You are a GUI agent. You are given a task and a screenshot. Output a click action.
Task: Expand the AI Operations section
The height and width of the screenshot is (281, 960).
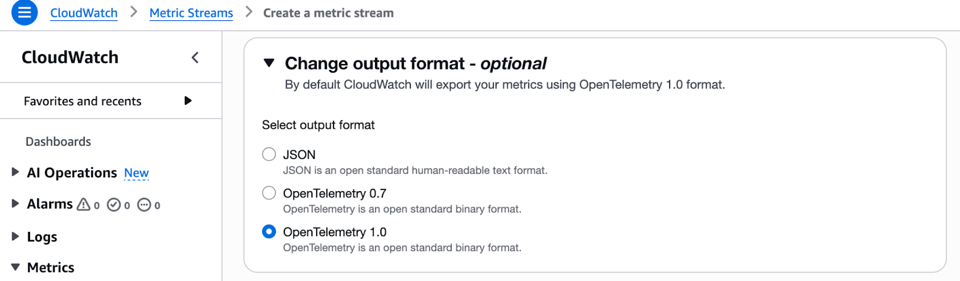(x=16, y=173)
